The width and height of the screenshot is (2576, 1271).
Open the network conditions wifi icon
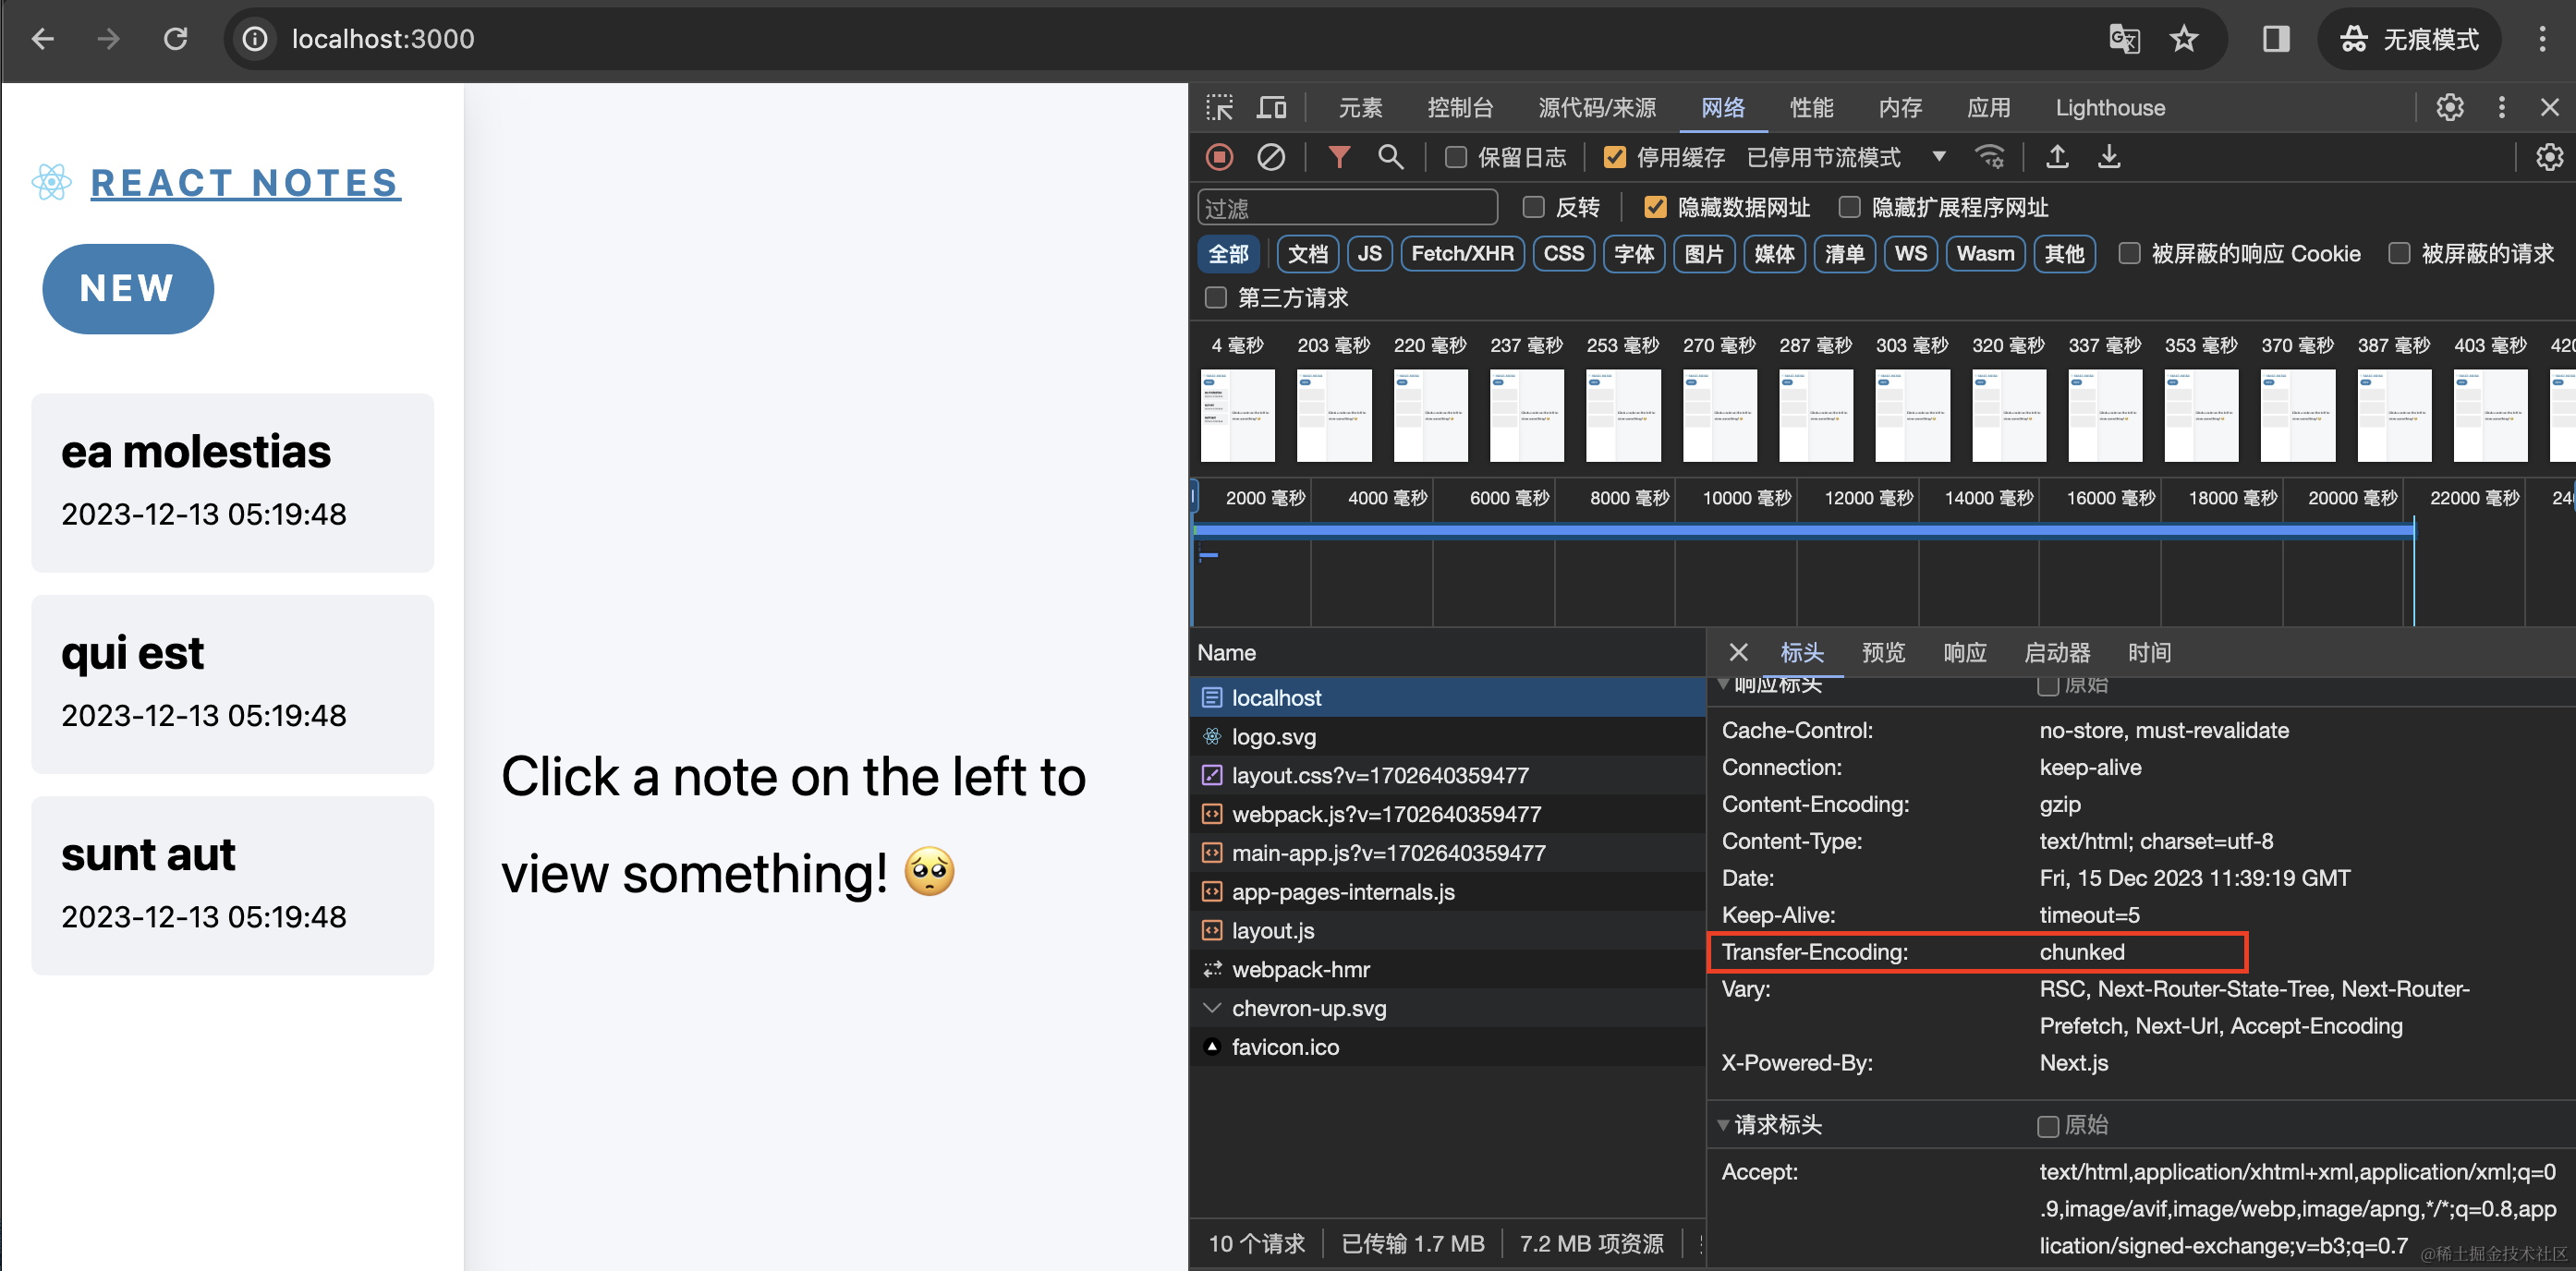click(x=1989, y=157)
